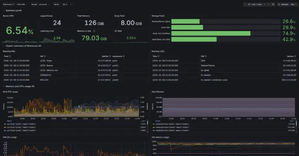Click the VM memory usage panel title

160,137
